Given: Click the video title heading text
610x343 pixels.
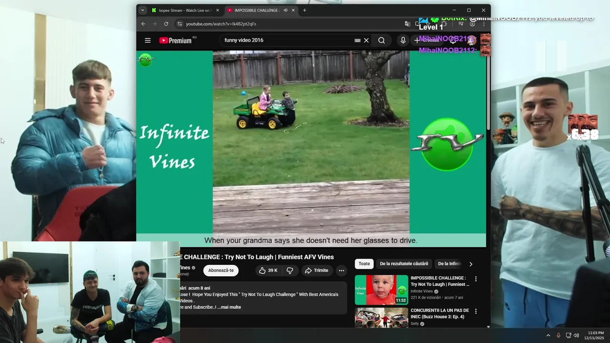Looking at the screenshot, I should pyautogui.click(x=257, y=257).
